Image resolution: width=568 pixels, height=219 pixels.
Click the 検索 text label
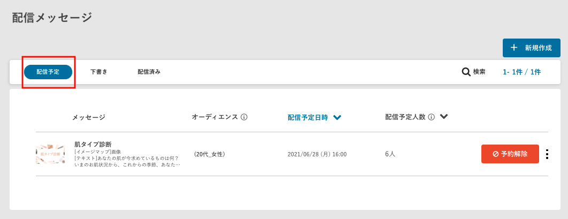pyautogui.click(x=479, y=72)
